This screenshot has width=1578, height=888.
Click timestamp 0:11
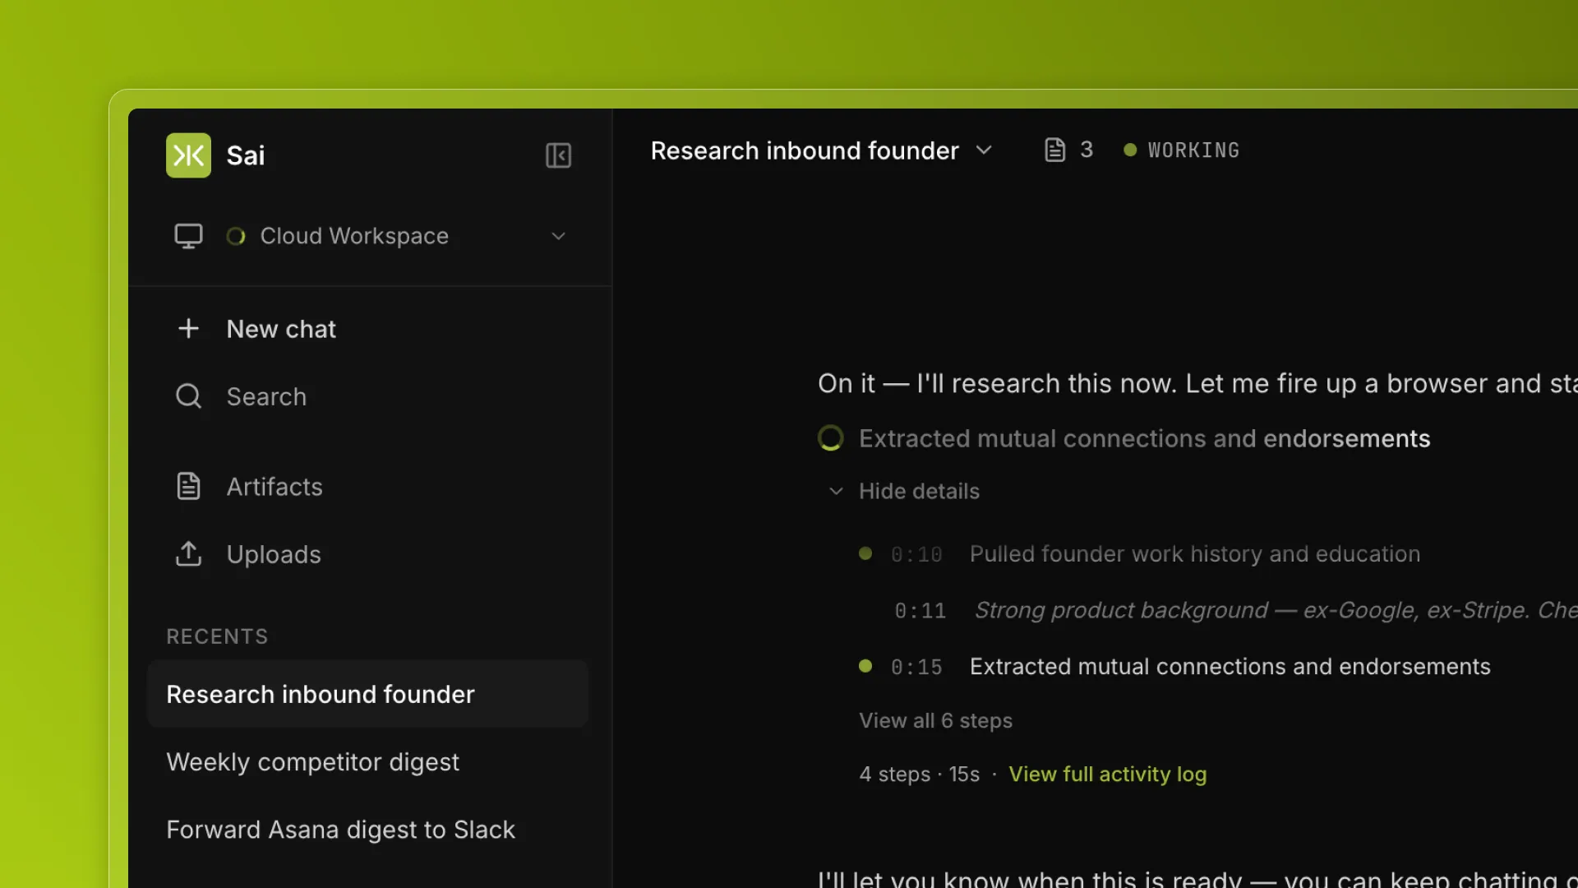pos(920,611)
